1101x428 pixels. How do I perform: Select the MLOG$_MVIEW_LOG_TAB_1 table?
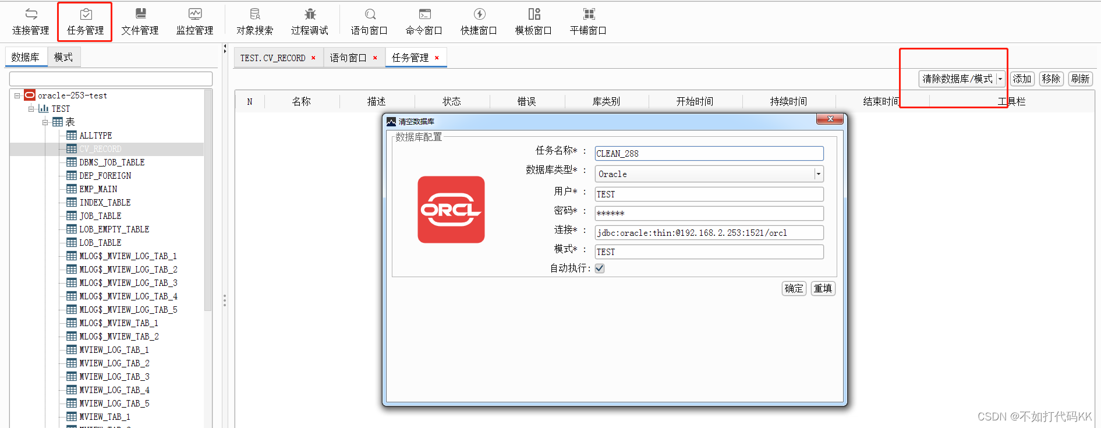pos(128,256)
